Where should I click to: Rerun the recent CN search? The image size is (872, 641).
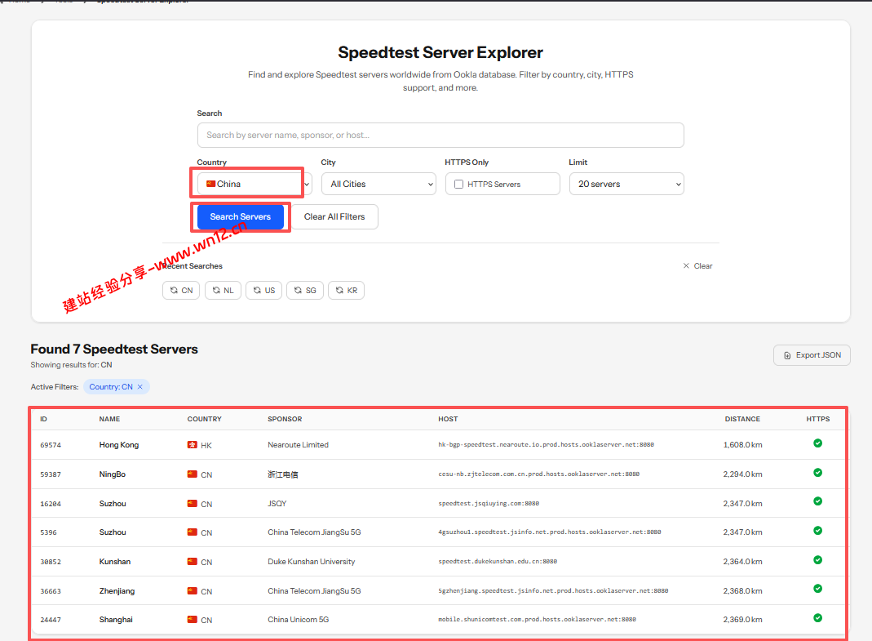[x=181, y=290]
